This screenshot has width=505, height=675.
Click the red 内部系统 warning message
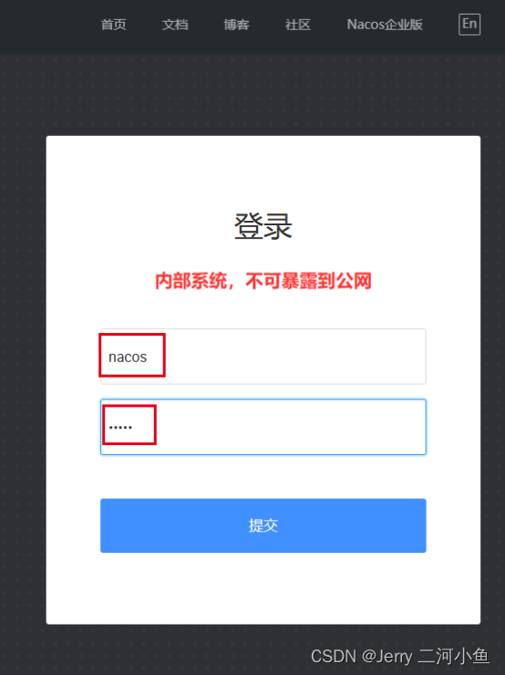(263, 281)
